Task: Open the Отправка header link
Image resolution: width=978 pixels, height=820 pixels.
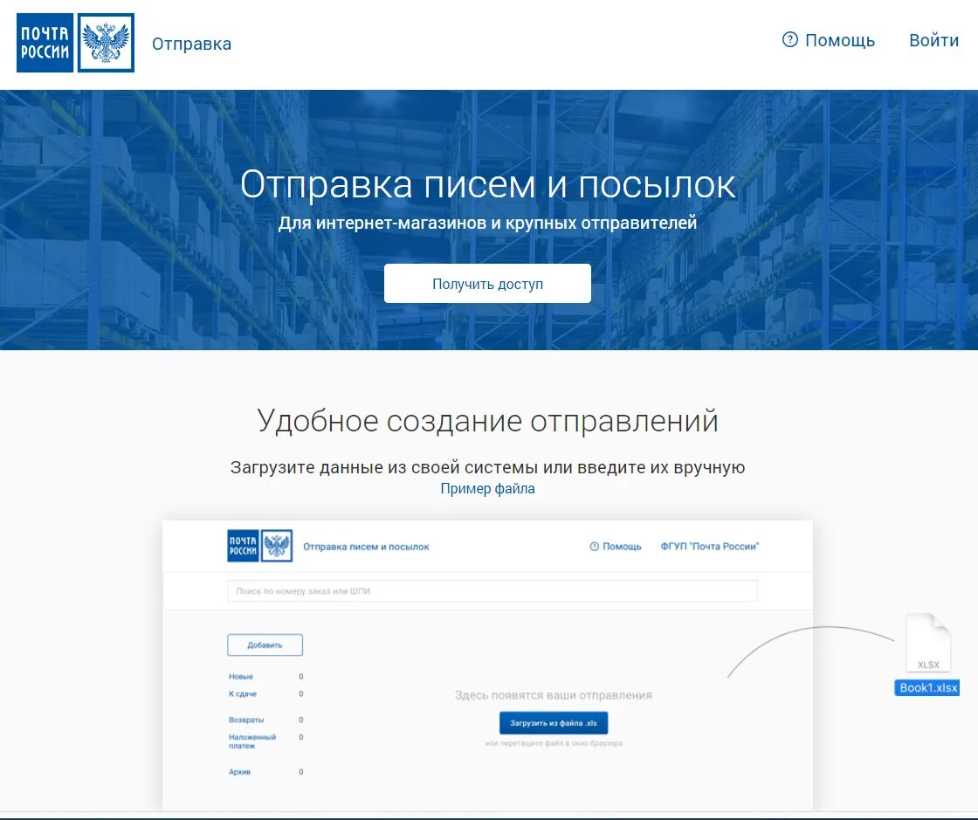Action: point(191,44)
